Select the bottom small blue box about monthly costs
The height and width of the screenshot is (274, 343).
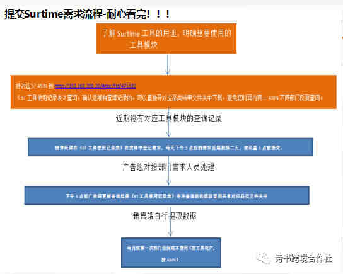[171, 253]
